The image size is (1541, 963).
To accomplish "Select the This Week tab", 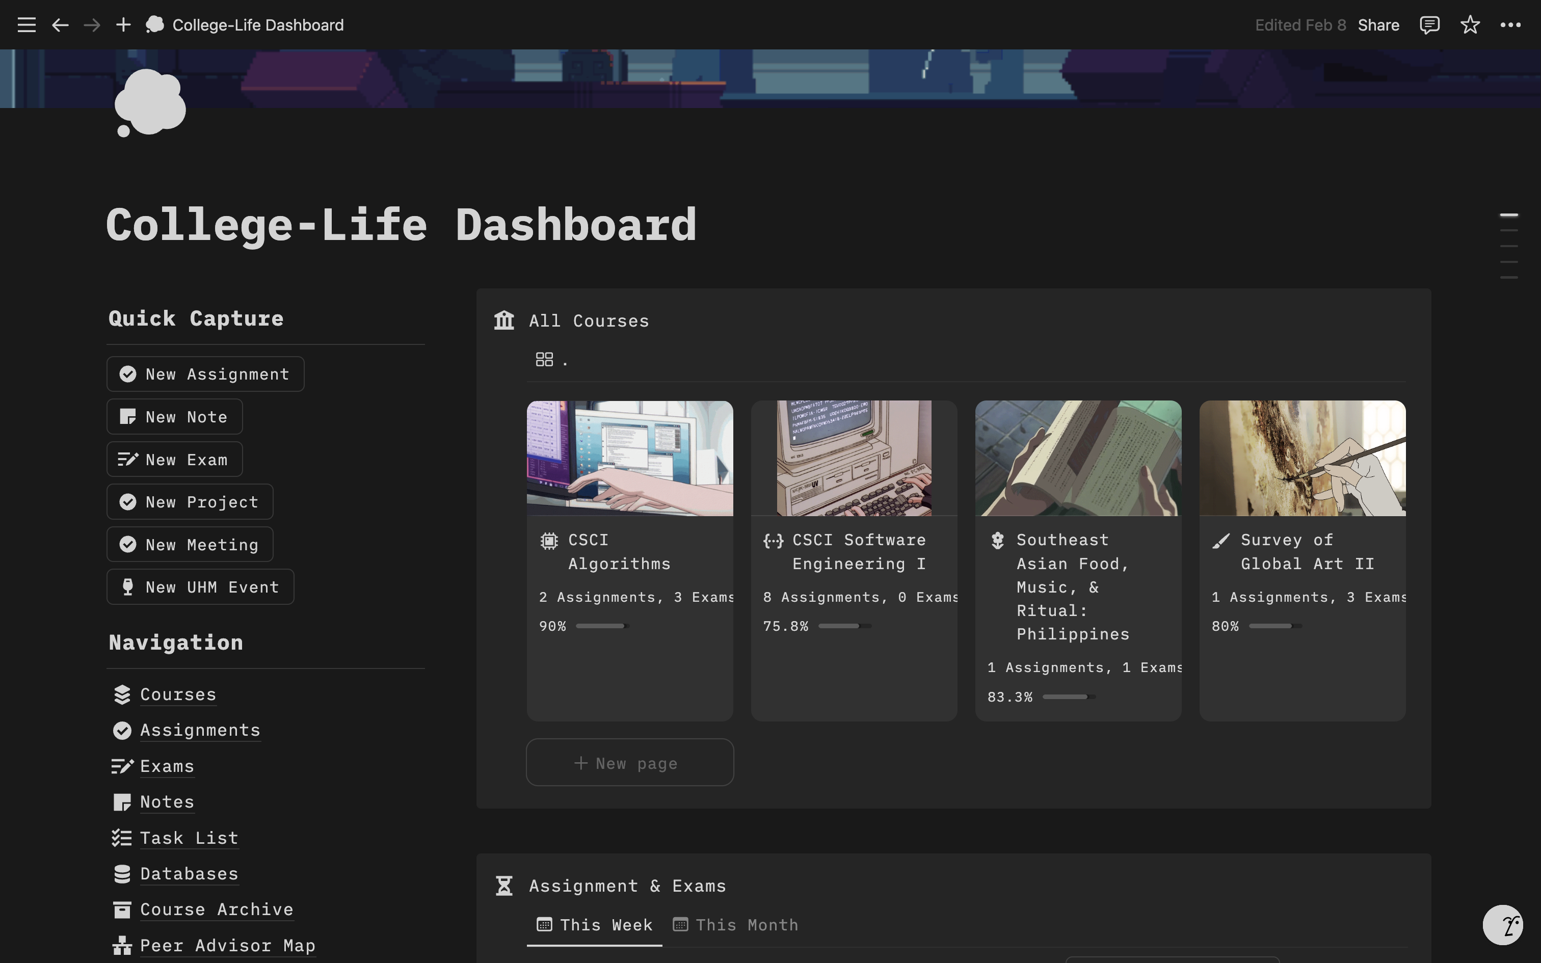I will [x=595, y=925].
